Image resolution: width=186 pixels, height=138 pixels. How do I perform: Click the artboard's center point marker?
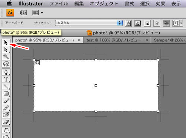96,85
